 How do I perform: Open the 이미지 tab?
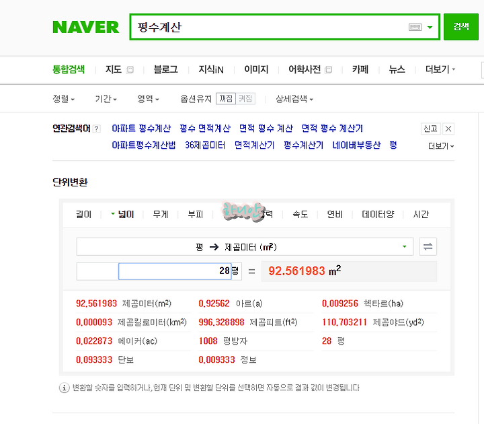pyautogui.click(x=256, y=69)
